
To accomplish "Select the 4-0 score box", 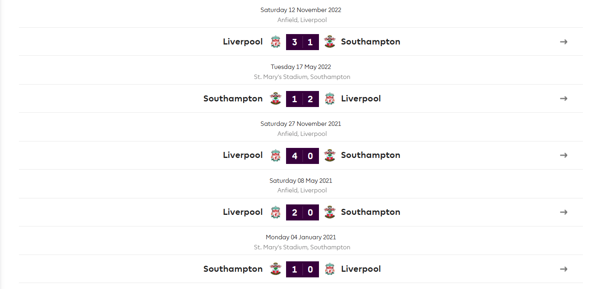I will pos(303,156).
